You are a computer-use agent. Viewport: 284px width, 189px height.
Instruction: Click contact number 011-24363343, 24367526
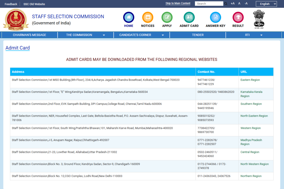[214, 176]
